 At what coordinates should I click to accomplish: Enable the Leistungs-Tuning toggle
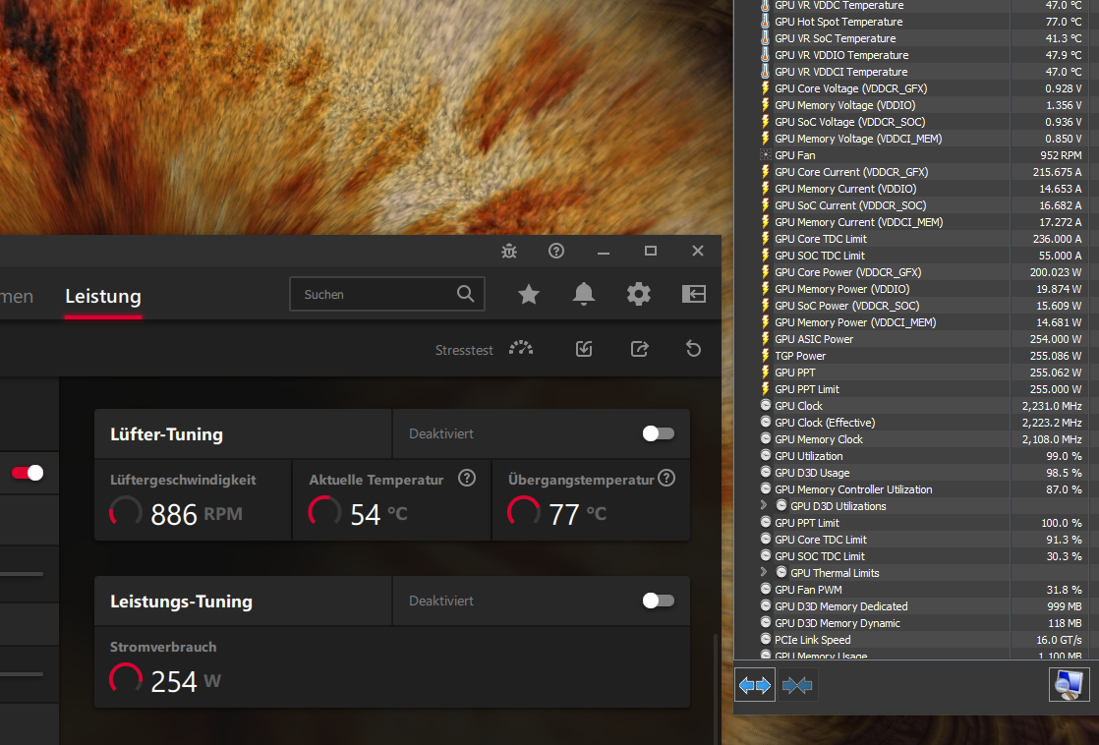(657, 601)
